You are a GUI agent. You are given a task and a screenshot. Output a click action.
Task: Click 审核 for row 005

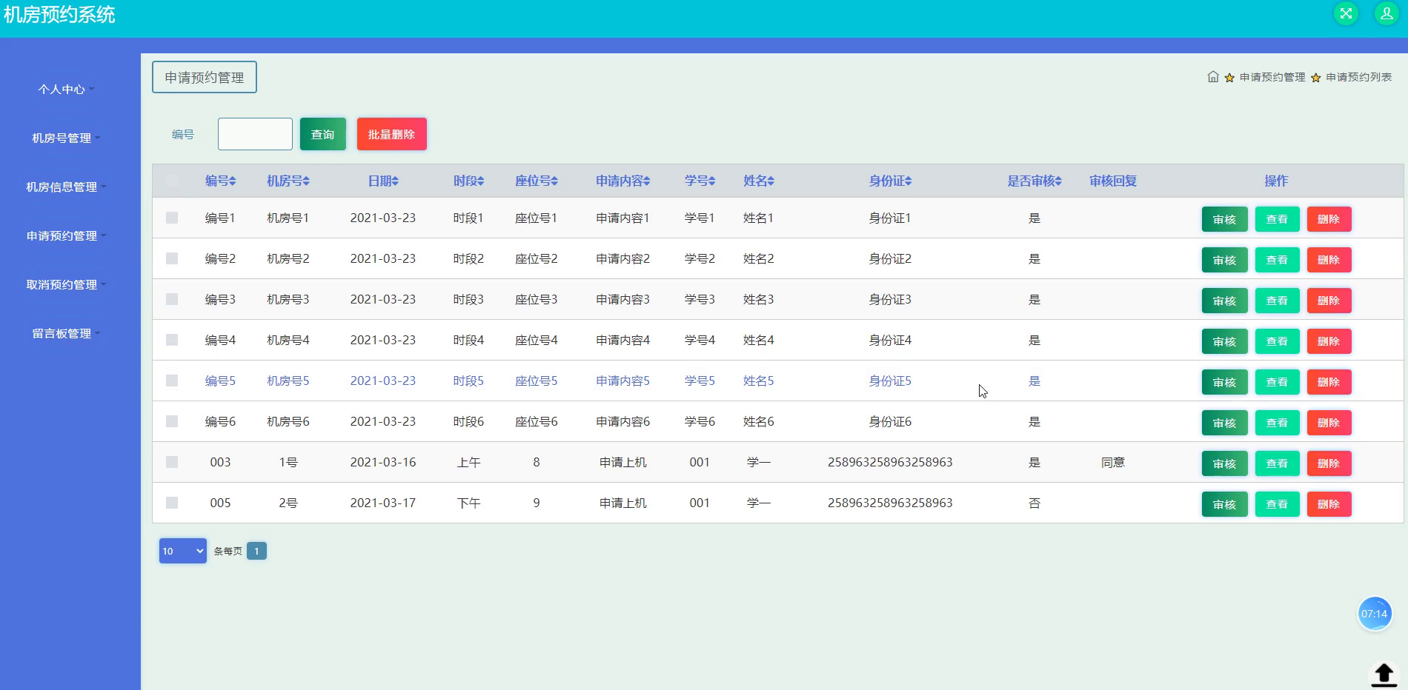tap(1224, 504)
